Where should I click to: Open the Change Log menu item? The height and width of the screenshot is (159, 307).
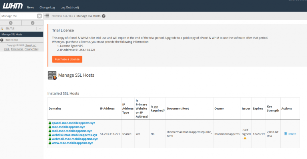(x=47, y=7)
